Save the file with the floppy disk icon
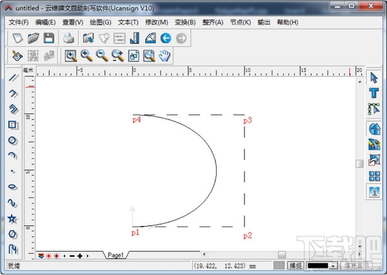387x275 pixels. coord(48,39)
